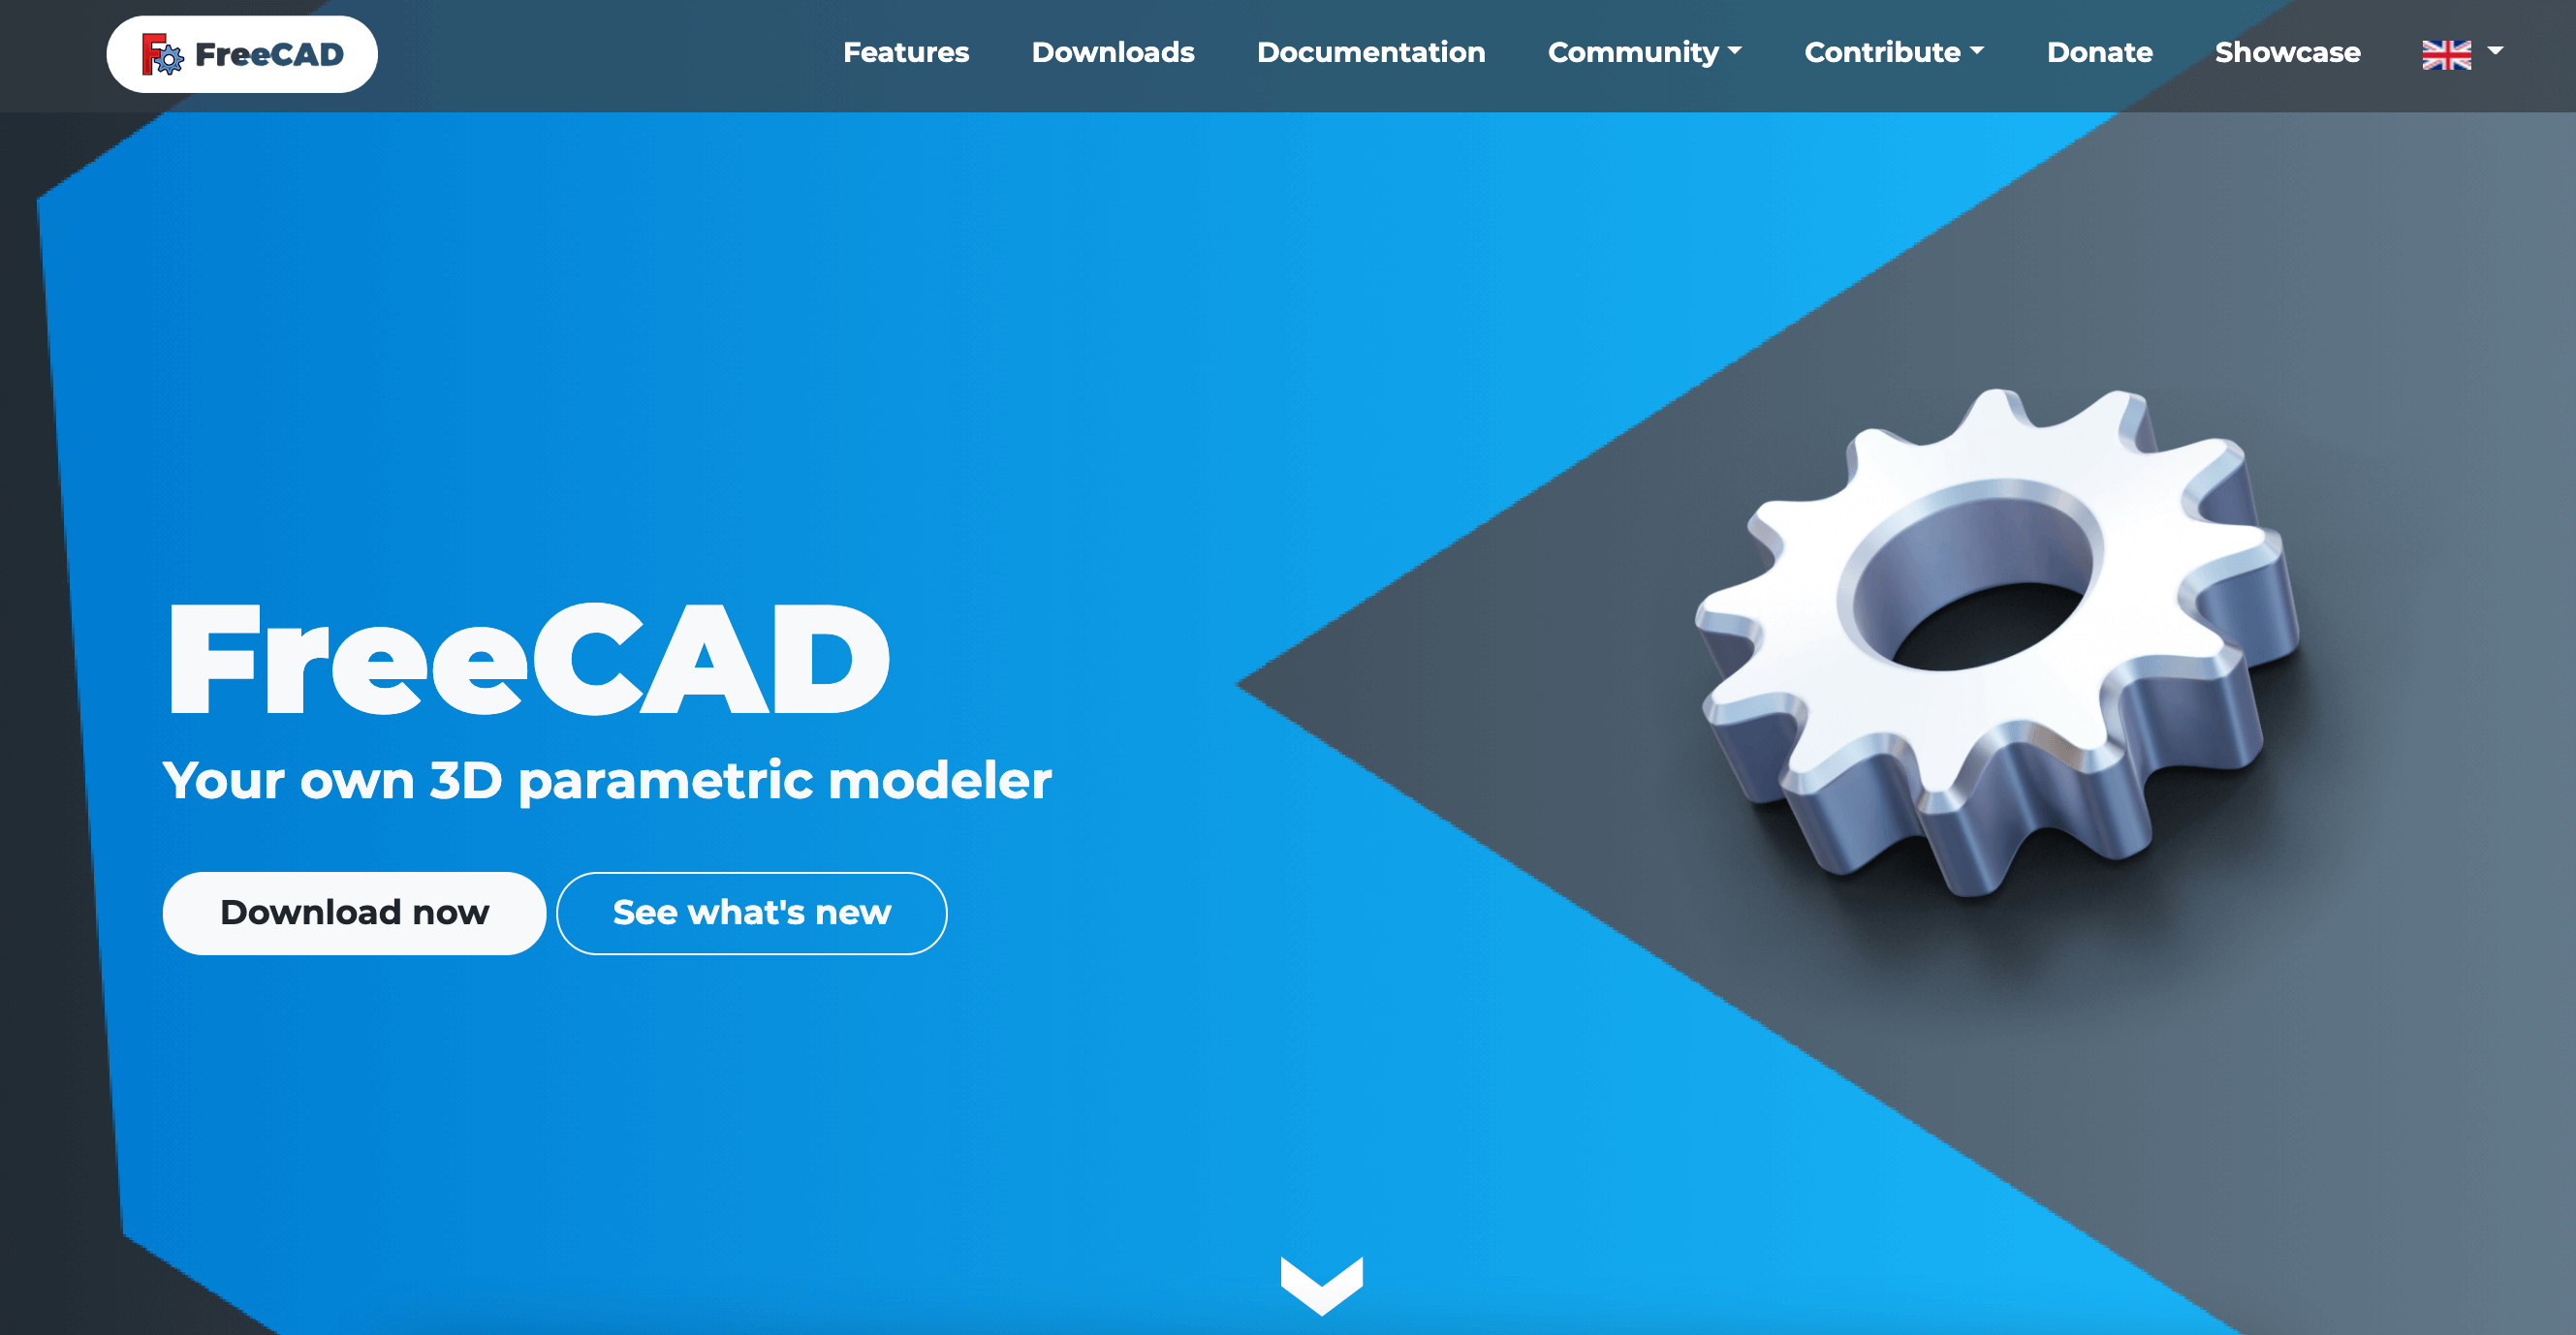Click the Features navigation icon

point(904,52)
